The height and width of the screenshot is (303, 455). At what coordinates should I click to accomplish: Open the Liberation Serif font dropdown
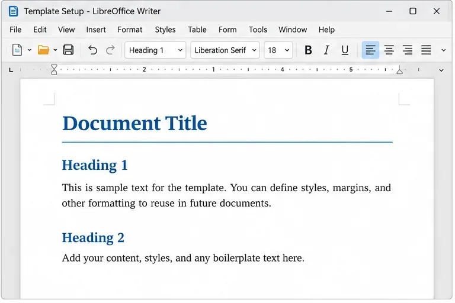tap(225, 50)
